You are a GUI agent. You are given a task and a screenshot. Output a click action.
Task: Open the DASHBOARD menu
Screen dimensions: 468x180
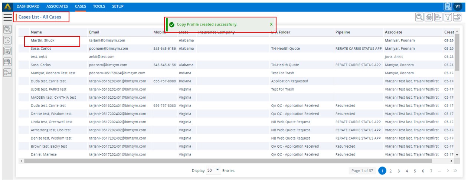28,6
